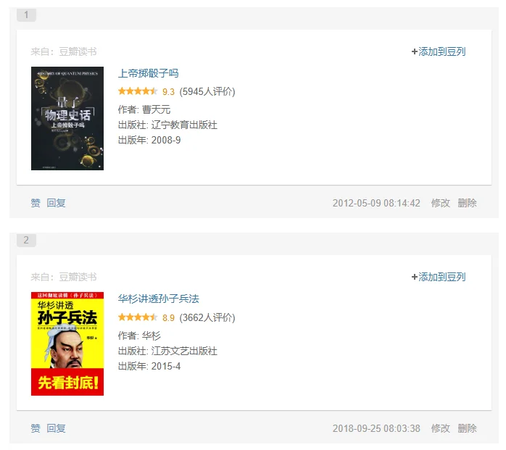This screenshot has width=506, height=450.
Task: Click the number 1 item badge
Action: pyautogui.click(x=27, y=14)
